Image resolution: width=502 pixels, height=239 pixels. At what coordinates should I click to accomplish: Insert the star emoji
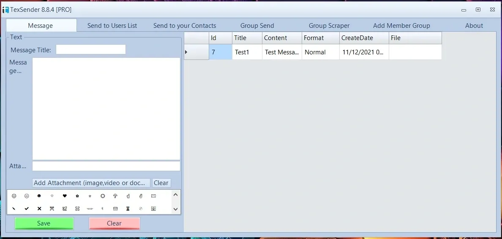click(x=90, y=196)
